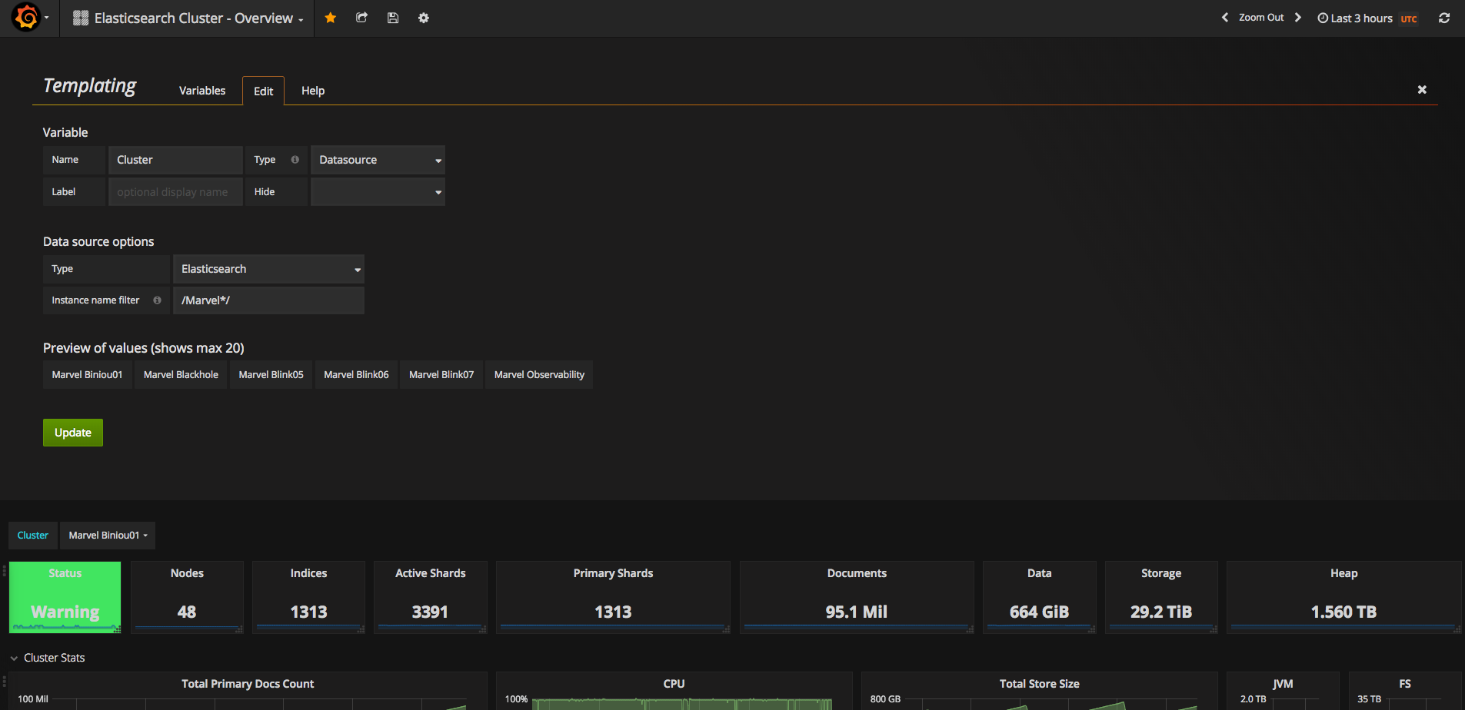1465x710 pixels.
Task: Refresh the dashboard
Action: (1444, 18)
